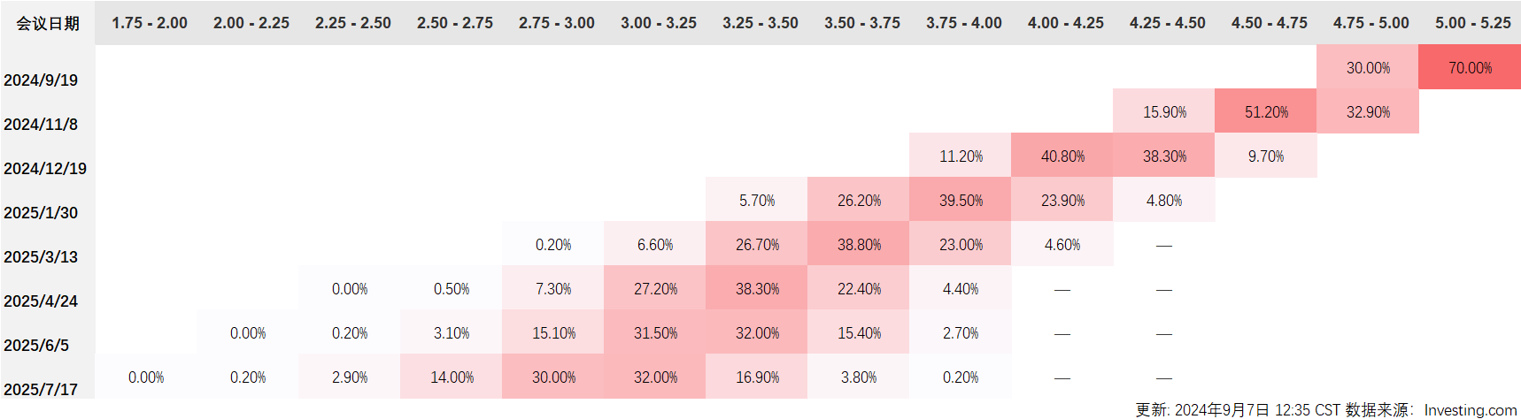Select the 27.20% probability cell
1521x419 pixels.
coord(655,289)
